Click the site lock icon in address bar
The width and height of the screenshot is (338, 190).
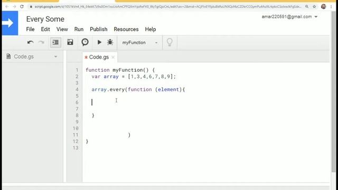[x=31, y=7]
